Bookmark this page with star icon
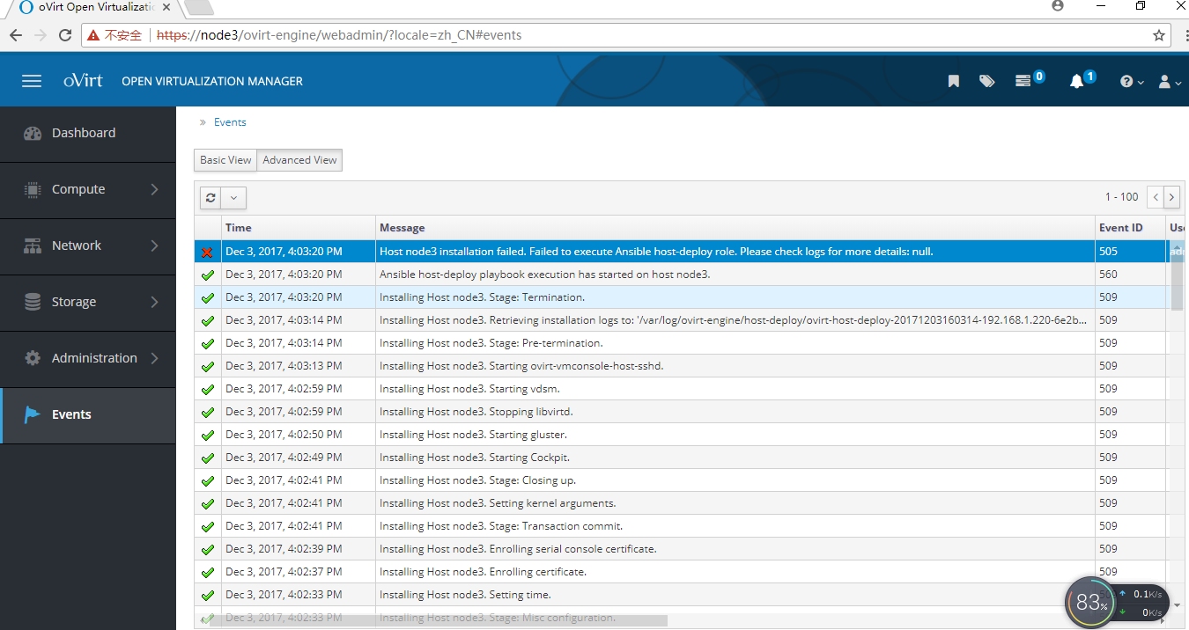 [x=1159, y=35]
